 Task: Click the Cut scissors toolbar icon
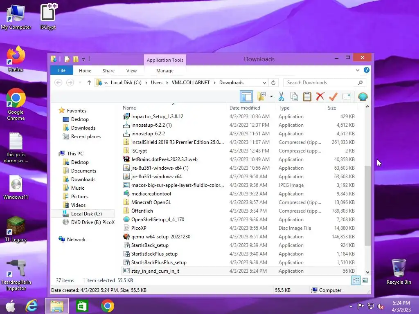coord(281,96)
